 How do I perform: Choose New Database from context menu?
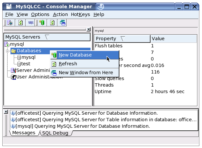75,55
